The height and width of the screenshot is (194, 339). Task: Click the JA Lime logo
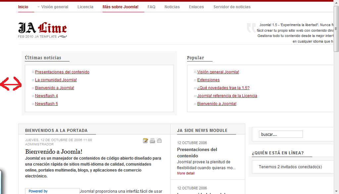coord(43,30)
